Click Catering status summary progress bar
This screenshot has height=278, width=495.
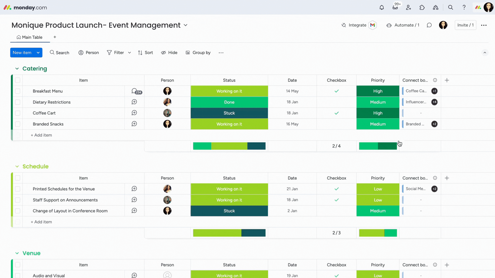tap(229, 146)
